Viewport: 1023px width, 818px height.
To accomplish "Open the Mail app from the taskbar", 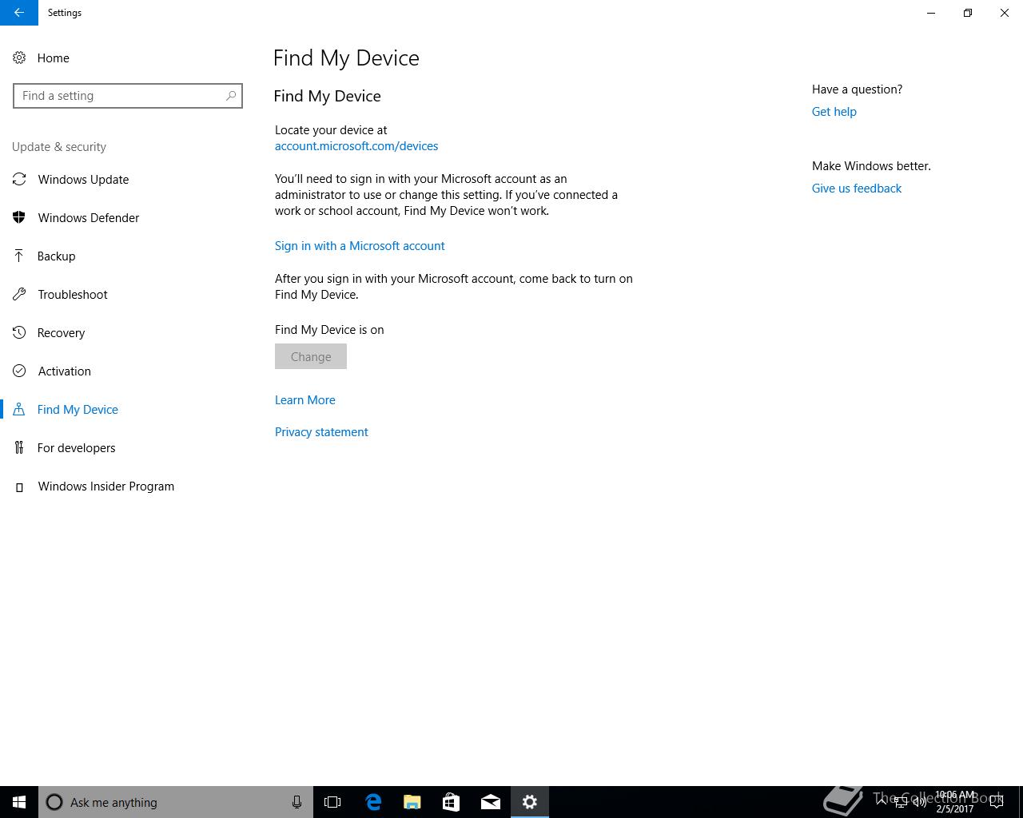I will pos(491,802).
